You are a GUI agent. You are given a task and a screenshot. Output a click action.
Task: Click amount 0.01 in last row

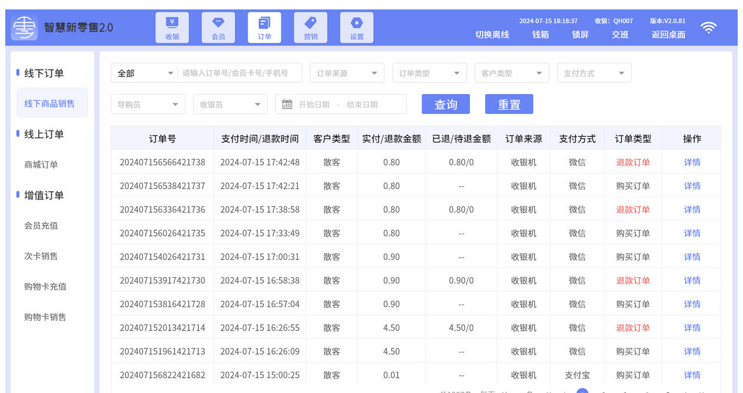point(392,375)
